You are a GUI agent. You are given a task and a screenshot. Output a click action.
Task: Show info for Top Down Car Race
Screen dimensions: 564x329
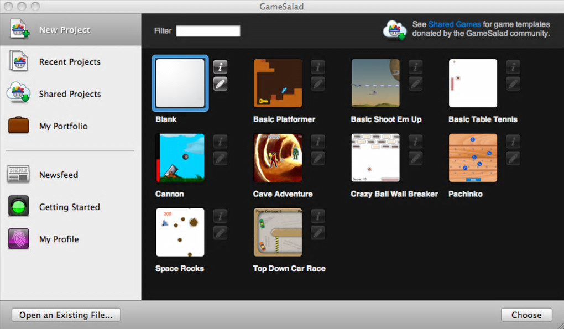pos(317,216)
